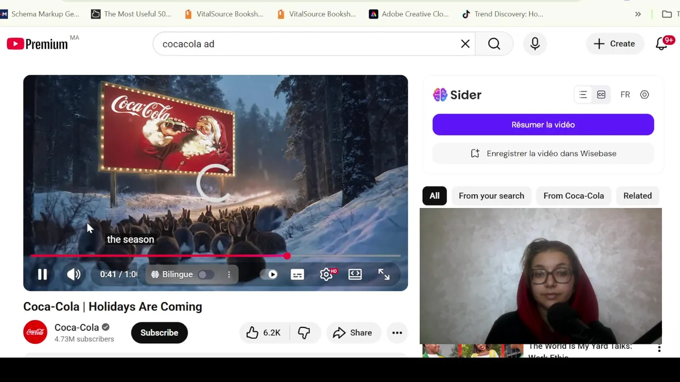Toggle the Bilingue subtitle switch
This screenshot has width=680, height=382.
coord(206,274)
